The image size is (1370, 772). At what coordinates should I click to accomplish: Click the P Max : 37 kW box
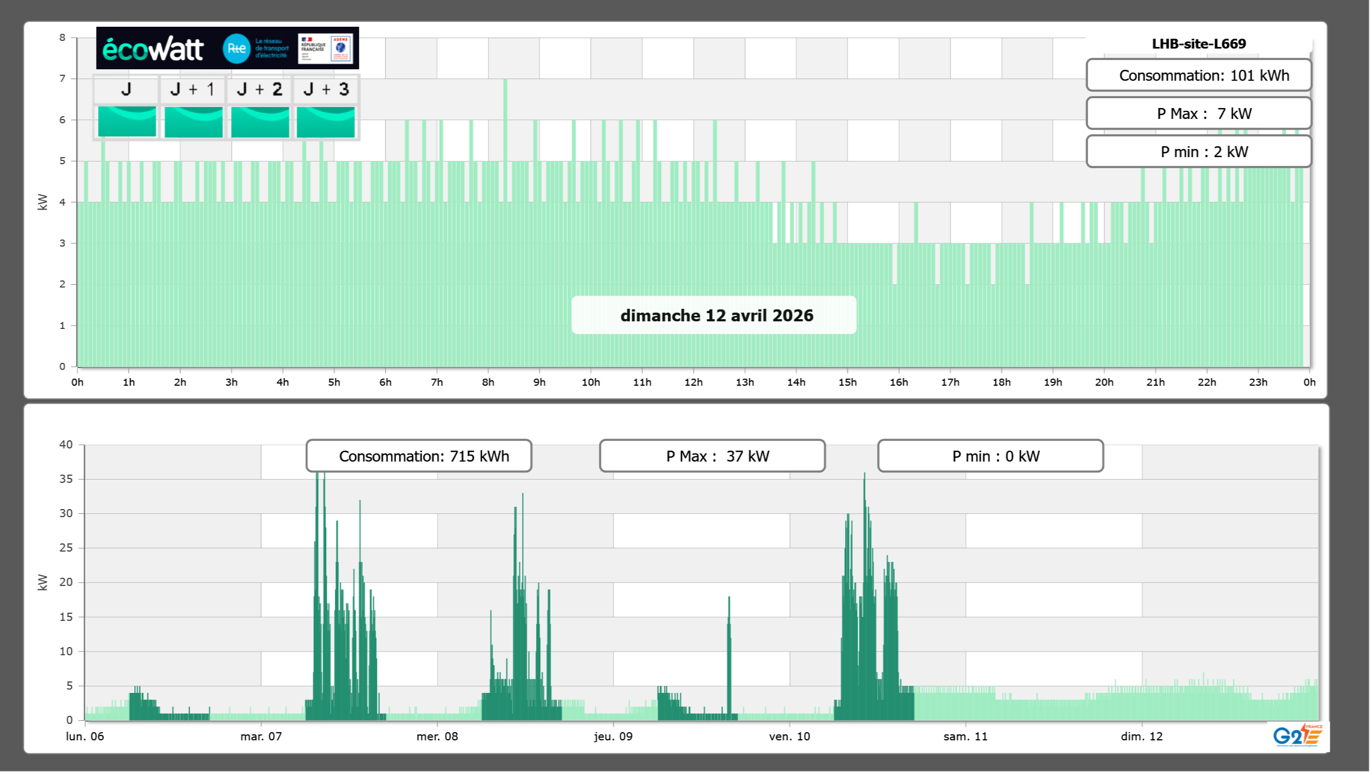pos(712,456)
